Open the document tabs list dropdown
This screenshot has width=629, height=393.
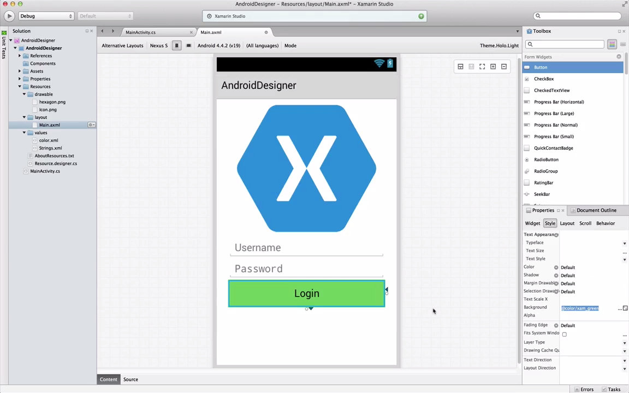pyautogui.click(x=517, y=32)
